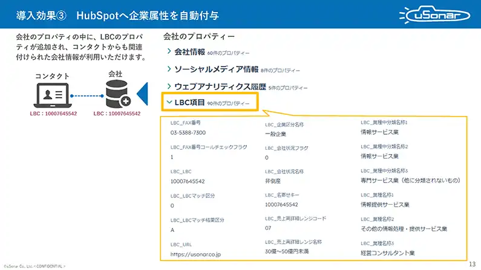Click the LBC_FAX番号 property label
Screen dimensions: 481x270
185,123
